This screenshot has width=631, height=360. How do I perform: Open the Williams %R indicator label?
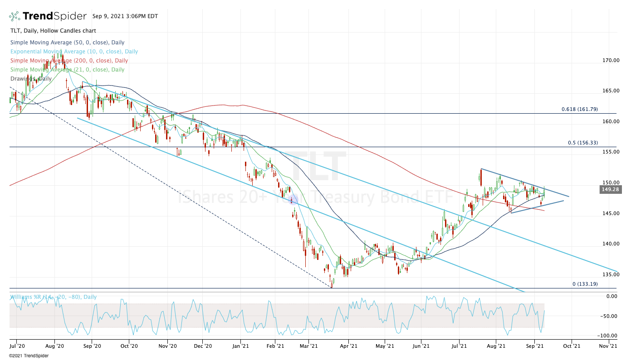[53, 297]
